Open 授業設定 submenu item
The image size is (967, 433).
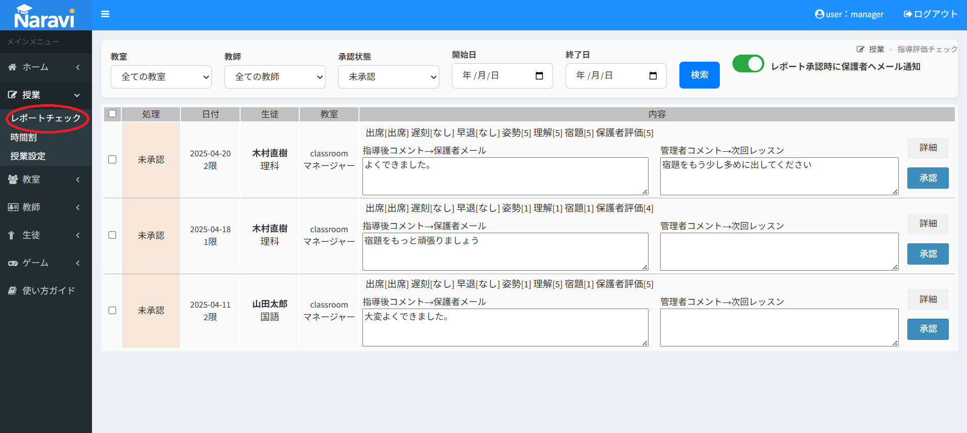tap(28, 156)
